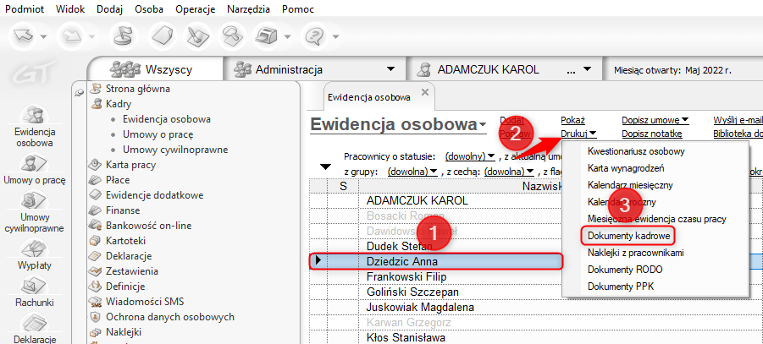This screenshot has width=763, height=344.
Task: Close the Ewidencja osobowa document tab
Action: 424,92
